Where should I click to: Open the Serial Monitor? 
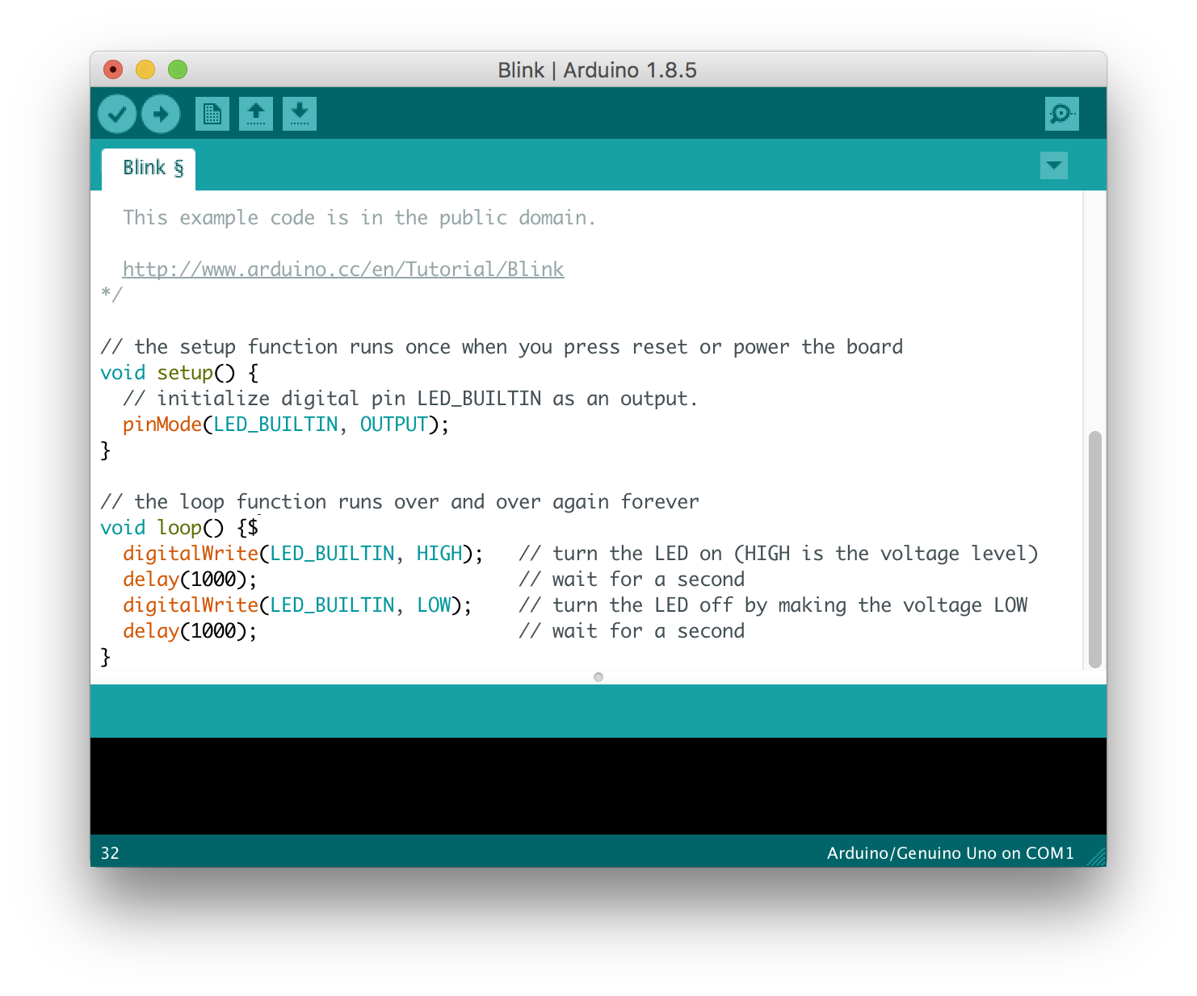coord(1061,113)
